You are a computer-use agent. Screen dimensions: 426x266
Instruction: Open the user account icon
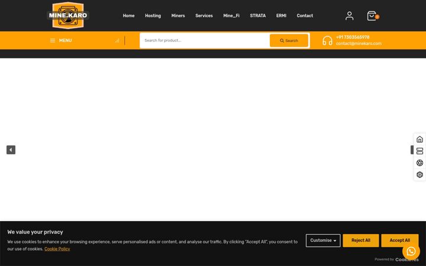350,16
